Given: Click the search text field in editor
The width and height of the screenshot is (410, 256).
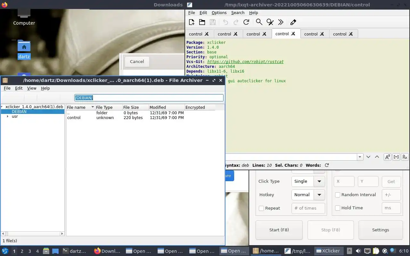Looking at the screenshot, I should coord(291,157).
